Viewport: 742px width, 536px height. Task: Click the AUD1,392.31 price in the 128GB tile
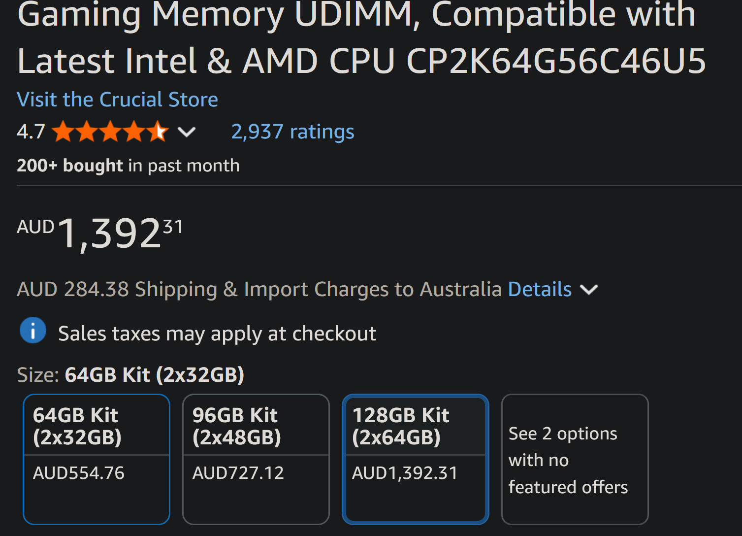(x=405, y=473)
